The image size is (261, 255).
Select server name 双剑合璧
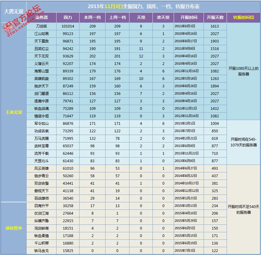pos(42,183)
